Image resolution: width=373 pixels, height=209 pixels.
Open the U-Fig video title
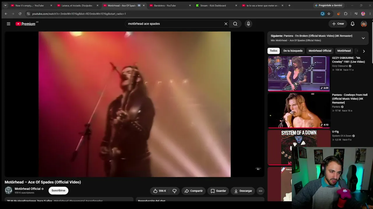coord(335,132)
